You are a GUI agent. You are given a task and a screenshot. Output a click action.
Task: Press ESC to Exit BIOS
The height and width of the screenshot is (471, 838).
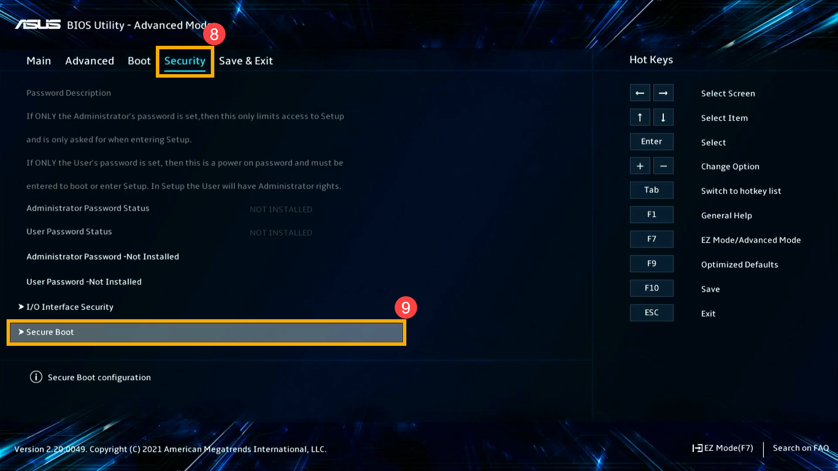pyautogui.click(x=651, y=312)
